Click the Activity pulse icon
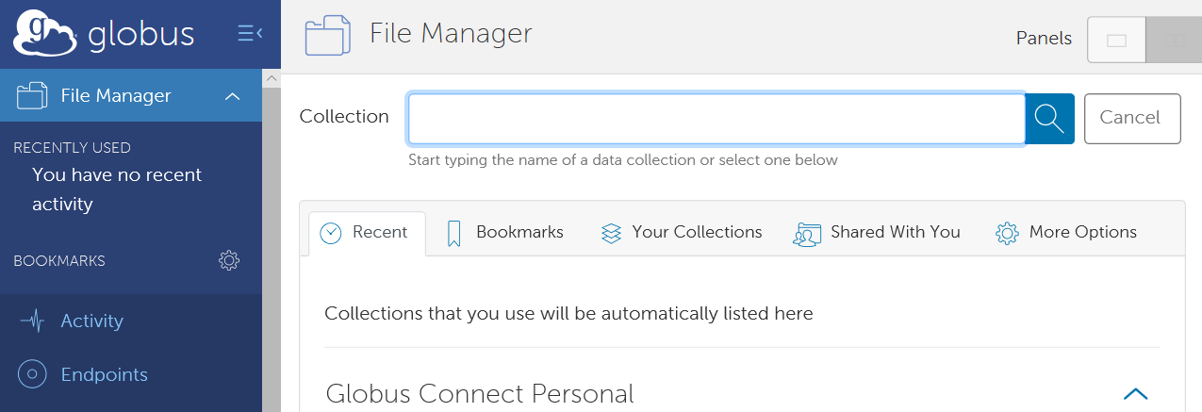 pos(32,321)
